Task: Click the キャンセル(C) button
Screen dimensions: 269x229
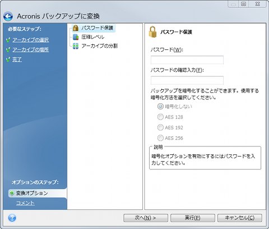Action: [240, 218]
